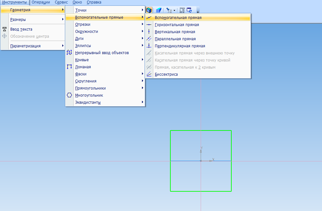322x211 pixels.
Task: Open Скругления submenu
Action: [105, 81]
